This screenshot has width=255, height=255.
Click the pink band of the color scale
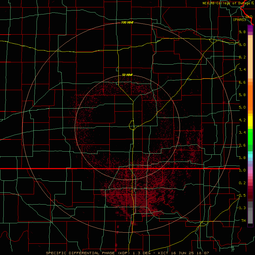(250, 172)
